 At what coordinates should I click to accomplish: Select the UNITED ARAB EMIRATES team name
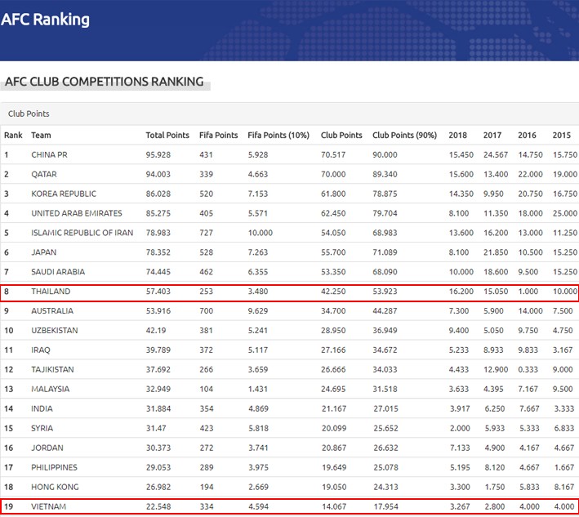click(x=77, y=213)
